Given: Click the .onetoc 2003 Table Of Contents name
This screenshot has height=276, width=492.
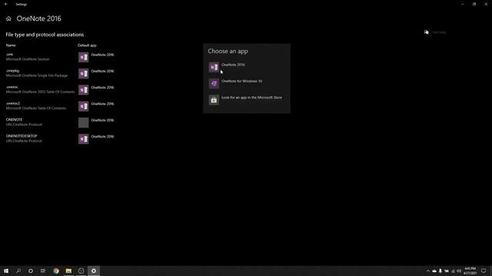Looking at the screenshot, I should pos(40,90).
